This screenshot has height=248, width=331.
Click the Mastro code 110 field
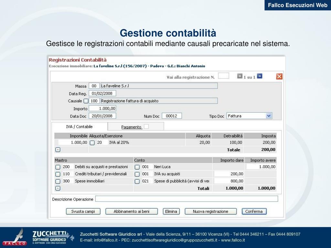point(68,174)
